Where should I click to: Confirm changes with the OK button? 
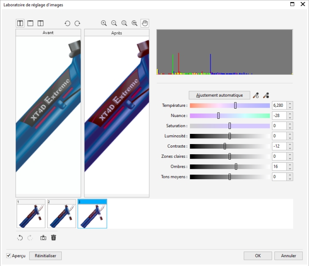click(x=257, y=256)
